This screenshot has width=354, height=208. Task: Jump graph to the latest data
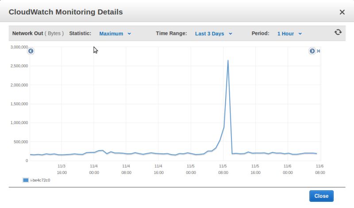click(x=318, y=51)
